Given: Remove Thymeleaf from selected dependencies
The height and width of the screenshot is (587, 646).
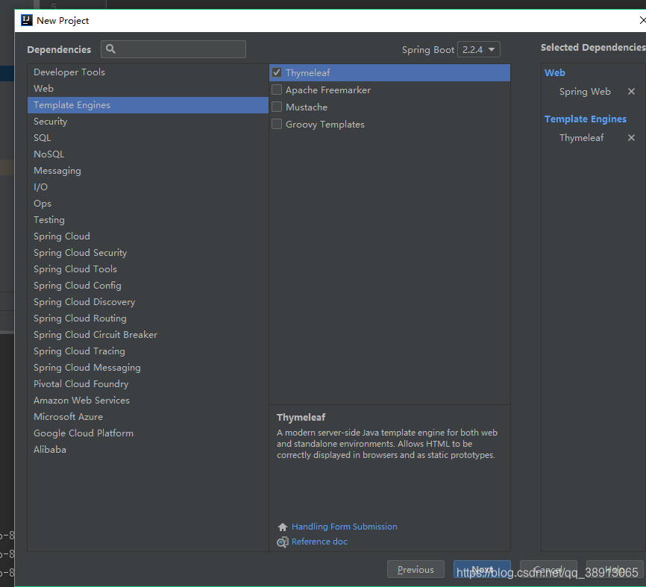Looking at the screenshot, I should tap(631, 137).
